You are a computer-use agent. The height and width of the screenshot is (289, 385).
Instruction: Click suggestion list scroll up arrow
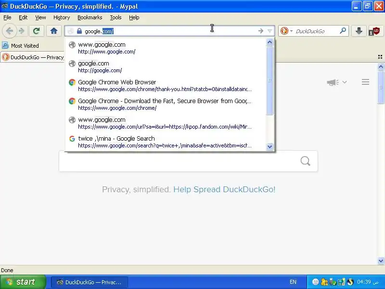click(x=269, y=42)
